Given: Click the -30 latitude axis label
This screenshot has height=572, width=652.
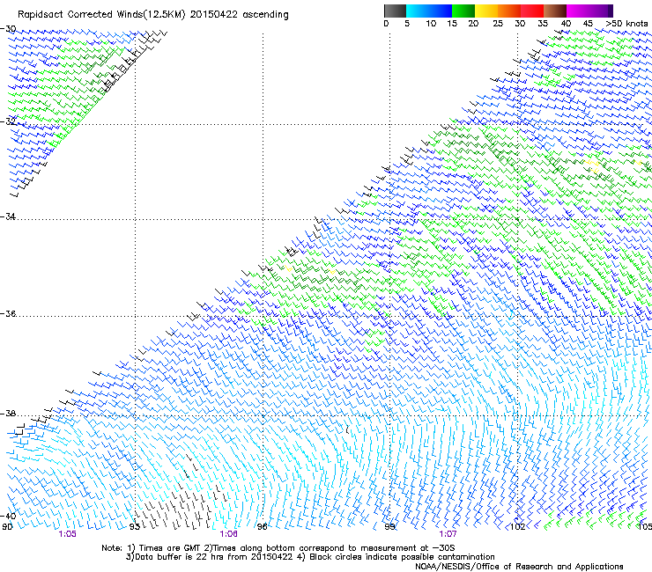Looking at the screenshot, I should tap(8, 29).
